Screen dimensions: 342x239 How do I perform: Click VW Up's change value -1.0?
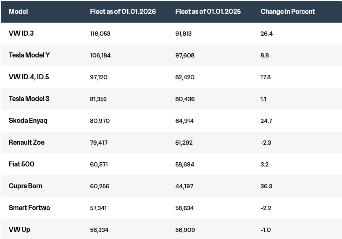click(266, 230)
